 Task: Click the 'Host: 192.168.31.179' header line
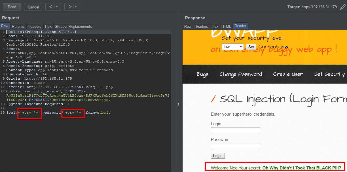pyautogui.click(x=29, y=36)
